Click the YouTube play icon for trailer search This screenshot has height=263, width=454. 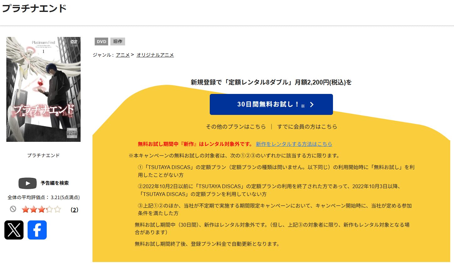(28, 183)
